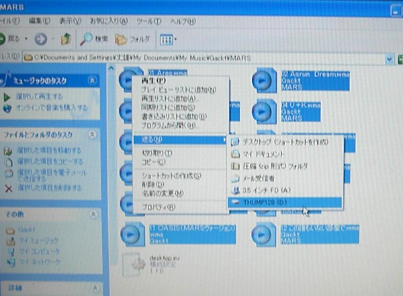Click the Back navigation arrow icon

click(2, 39)
